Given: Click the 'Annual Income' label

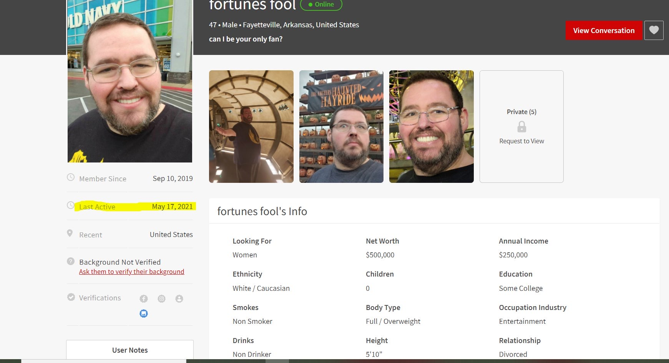Looking at the screenshot, I should pyautogui.click(x=523, y=241).
